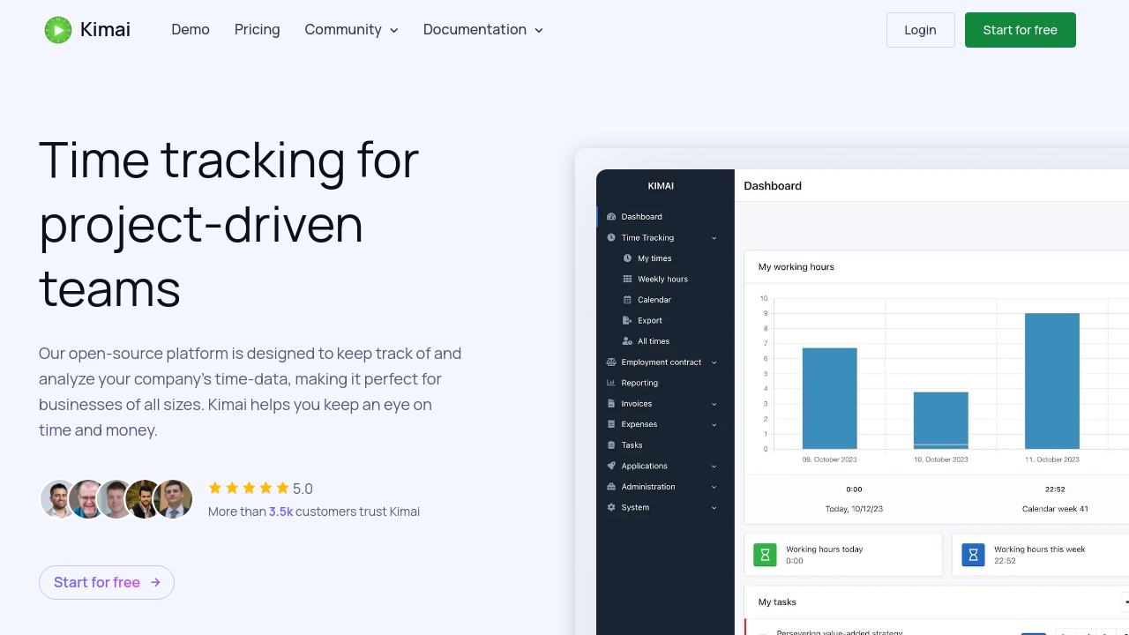
Task: Click the Reporting chart icon
Action: (x=611, y=383)
